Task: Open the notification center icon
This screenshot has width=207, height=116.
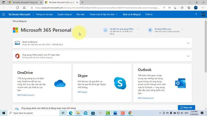Action: coord(202,113)
